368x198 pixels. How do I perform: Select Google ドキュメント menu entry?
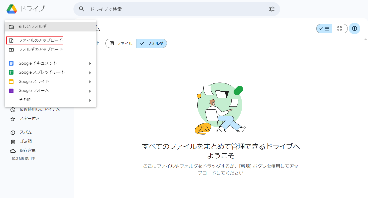coord(50,63)
